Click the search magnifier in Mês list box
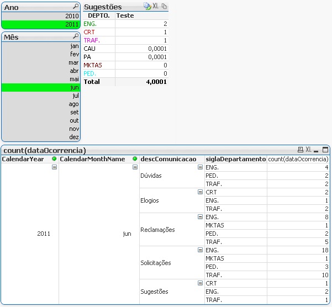Image resolution: width=332 pixels, height=307 pixels. tap(76, 36)
